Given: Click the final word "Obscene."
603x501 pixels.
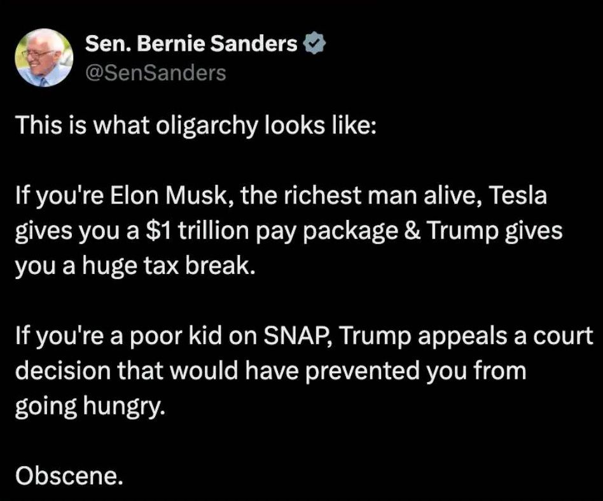Looking at the screenshot, I should tap(69, 476).
